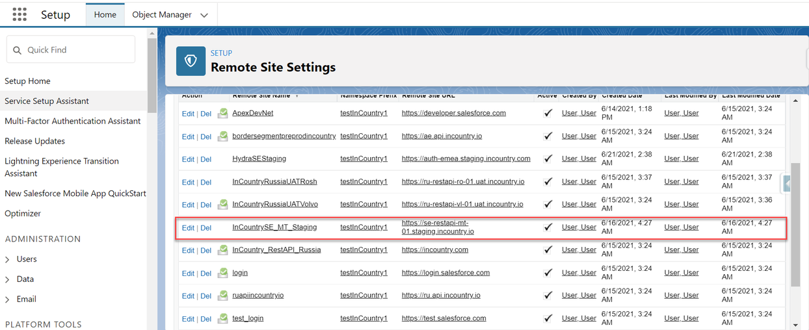Open Last Modified By user for test_login
809x330 pixels.
(x=682, y=318)
